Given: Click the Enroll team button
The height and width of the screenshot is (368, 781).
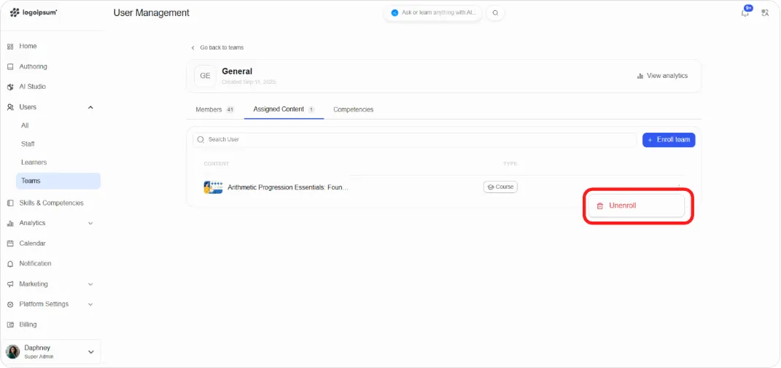Looking at the screenshot, I should pos(669,139).
